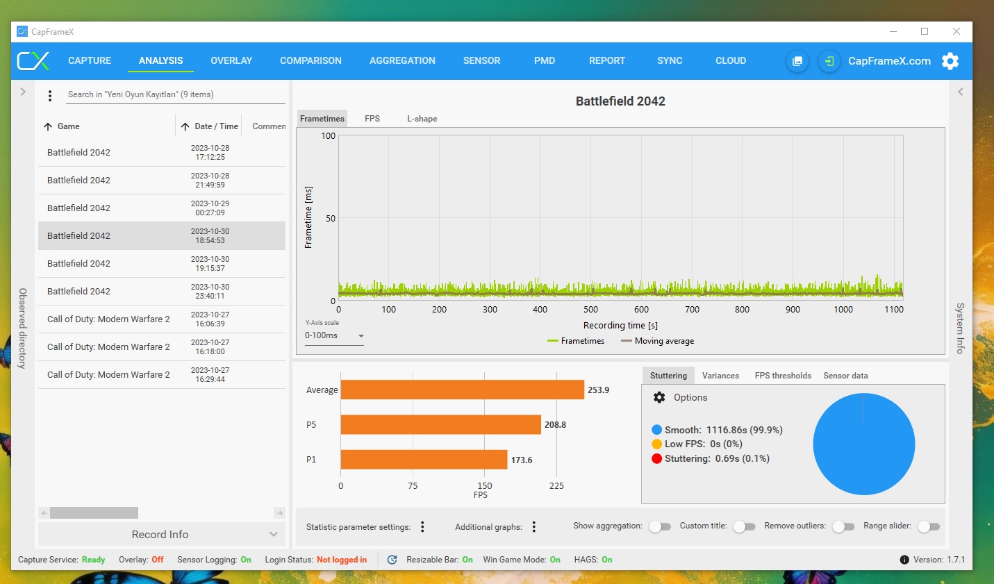Click the scrollbar right arrow in record list
The image size is (994, 584).
(x=279, y=513)
